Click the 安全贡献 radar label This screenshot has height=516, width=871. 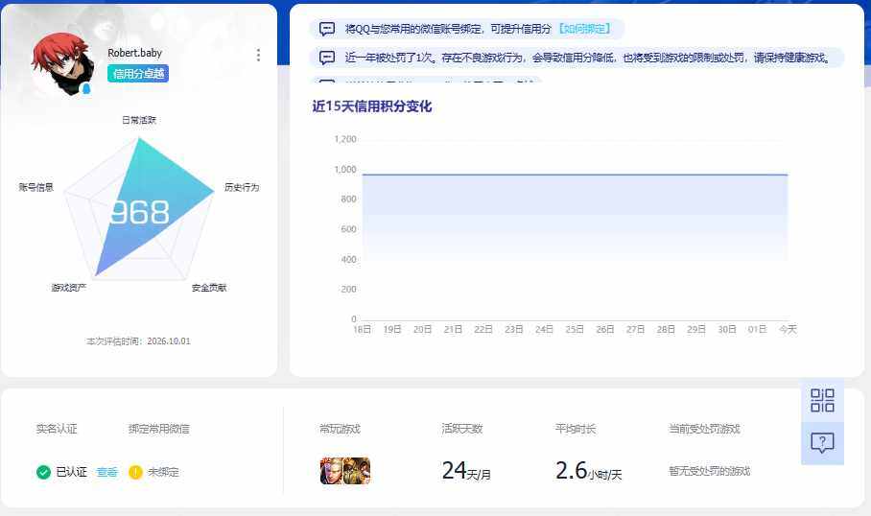coord(209,288)
